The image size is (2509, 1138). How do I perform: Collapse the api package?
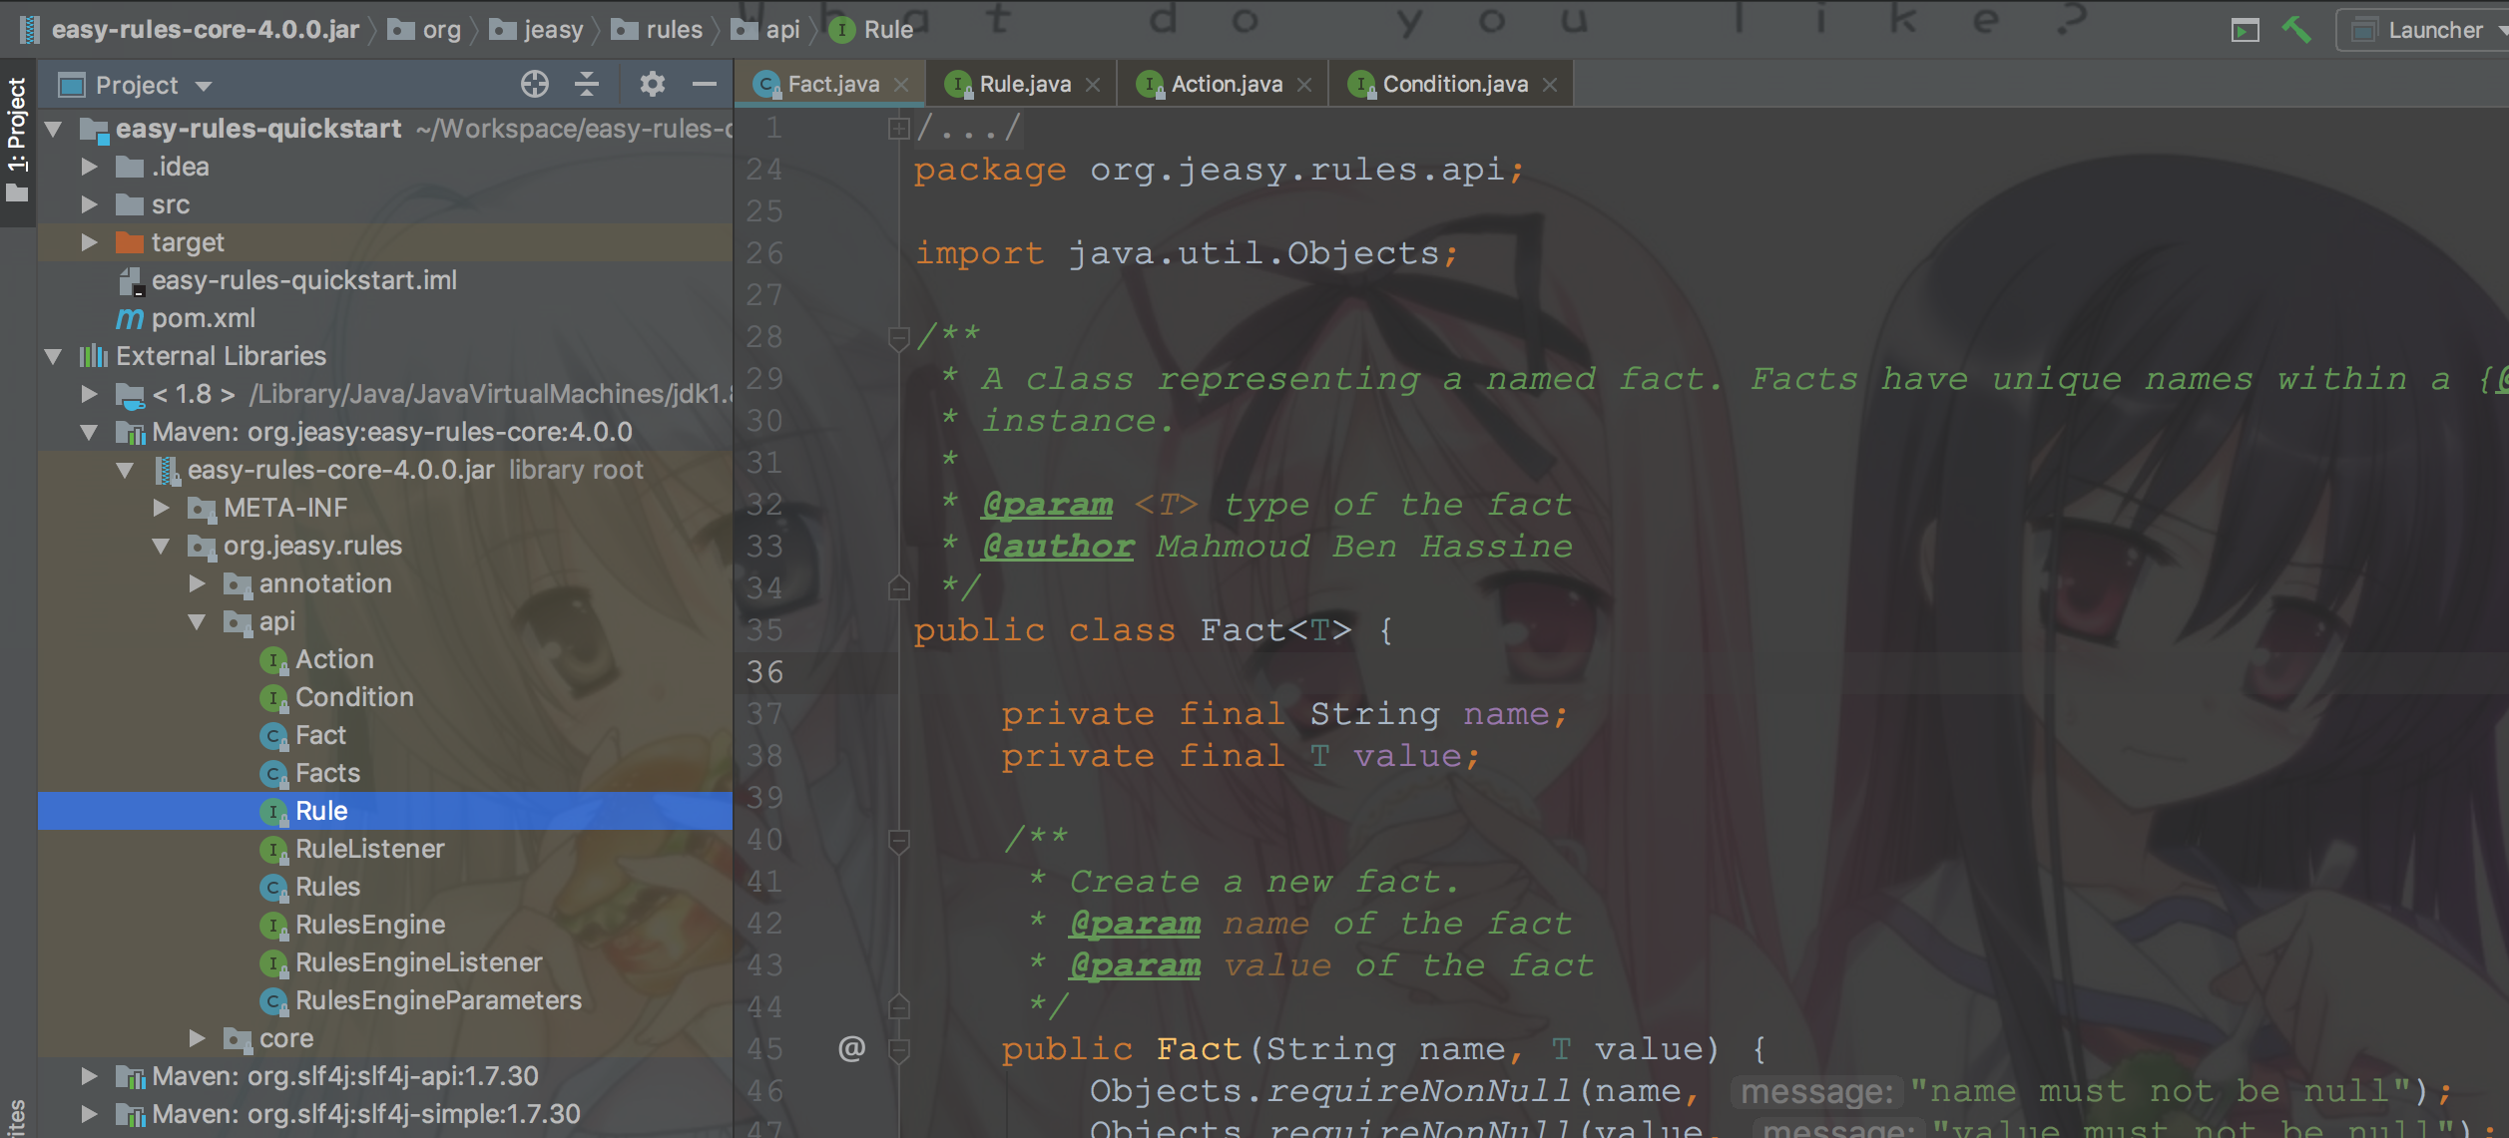[x=198, y=621]
